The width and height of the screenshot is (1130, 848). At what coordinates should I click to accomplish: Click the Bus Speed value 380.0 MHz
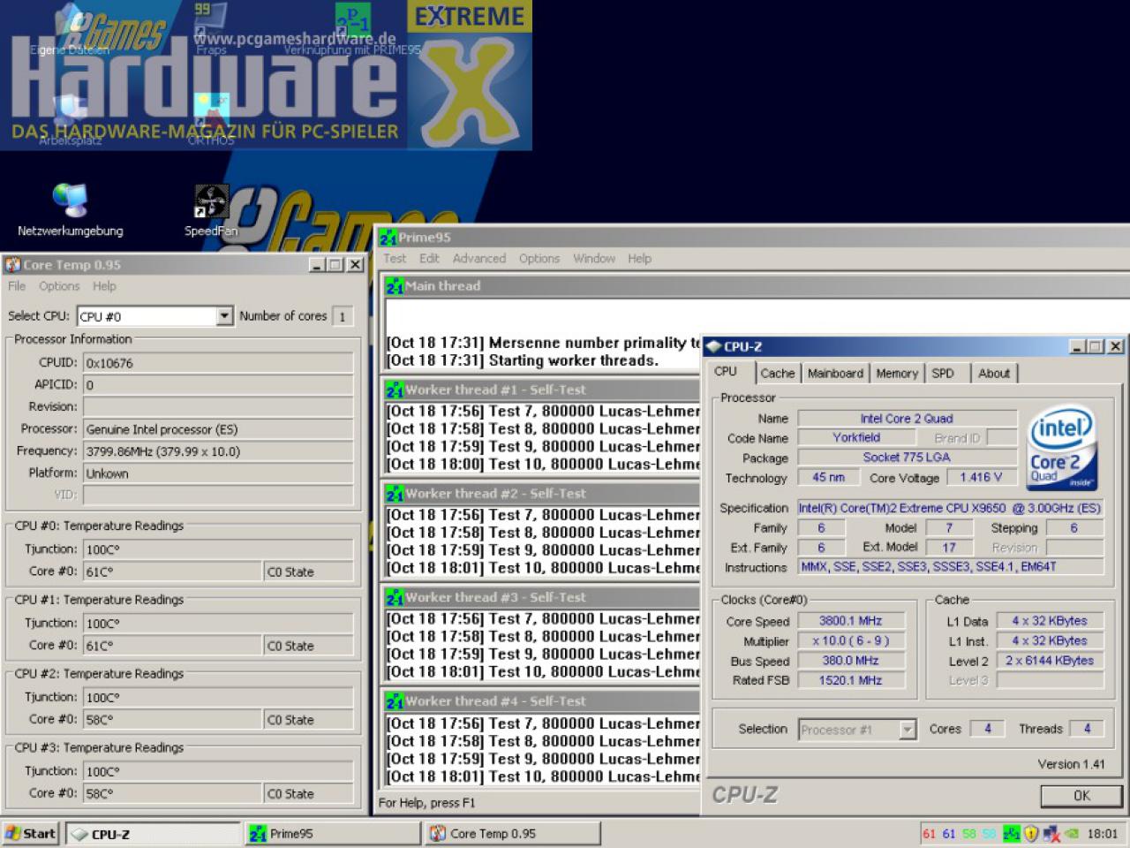coord(851,661)
